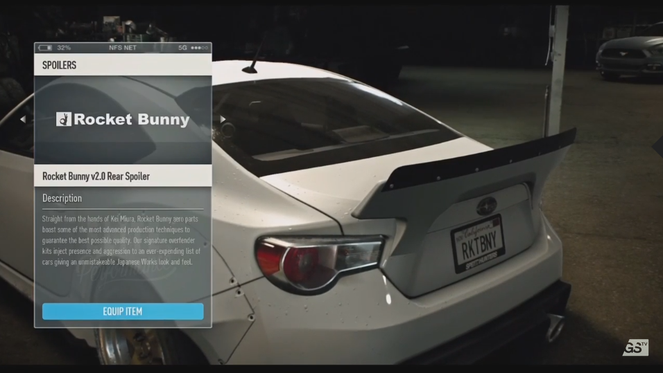Click the RKTBNY license plate
This screenshot has height=373, width=663.
[478, 244]
